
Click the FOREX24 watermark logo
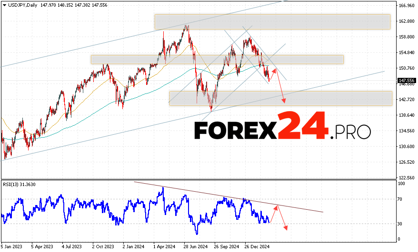[x=282, y=126]
